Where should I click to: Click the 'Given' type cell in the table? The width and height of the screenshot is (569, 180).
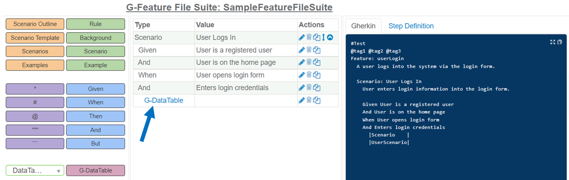point(164,50)
